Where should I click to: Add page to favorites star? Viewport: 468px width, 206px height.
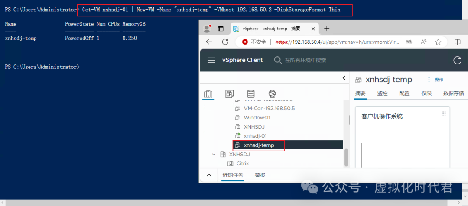click(438, 42)
